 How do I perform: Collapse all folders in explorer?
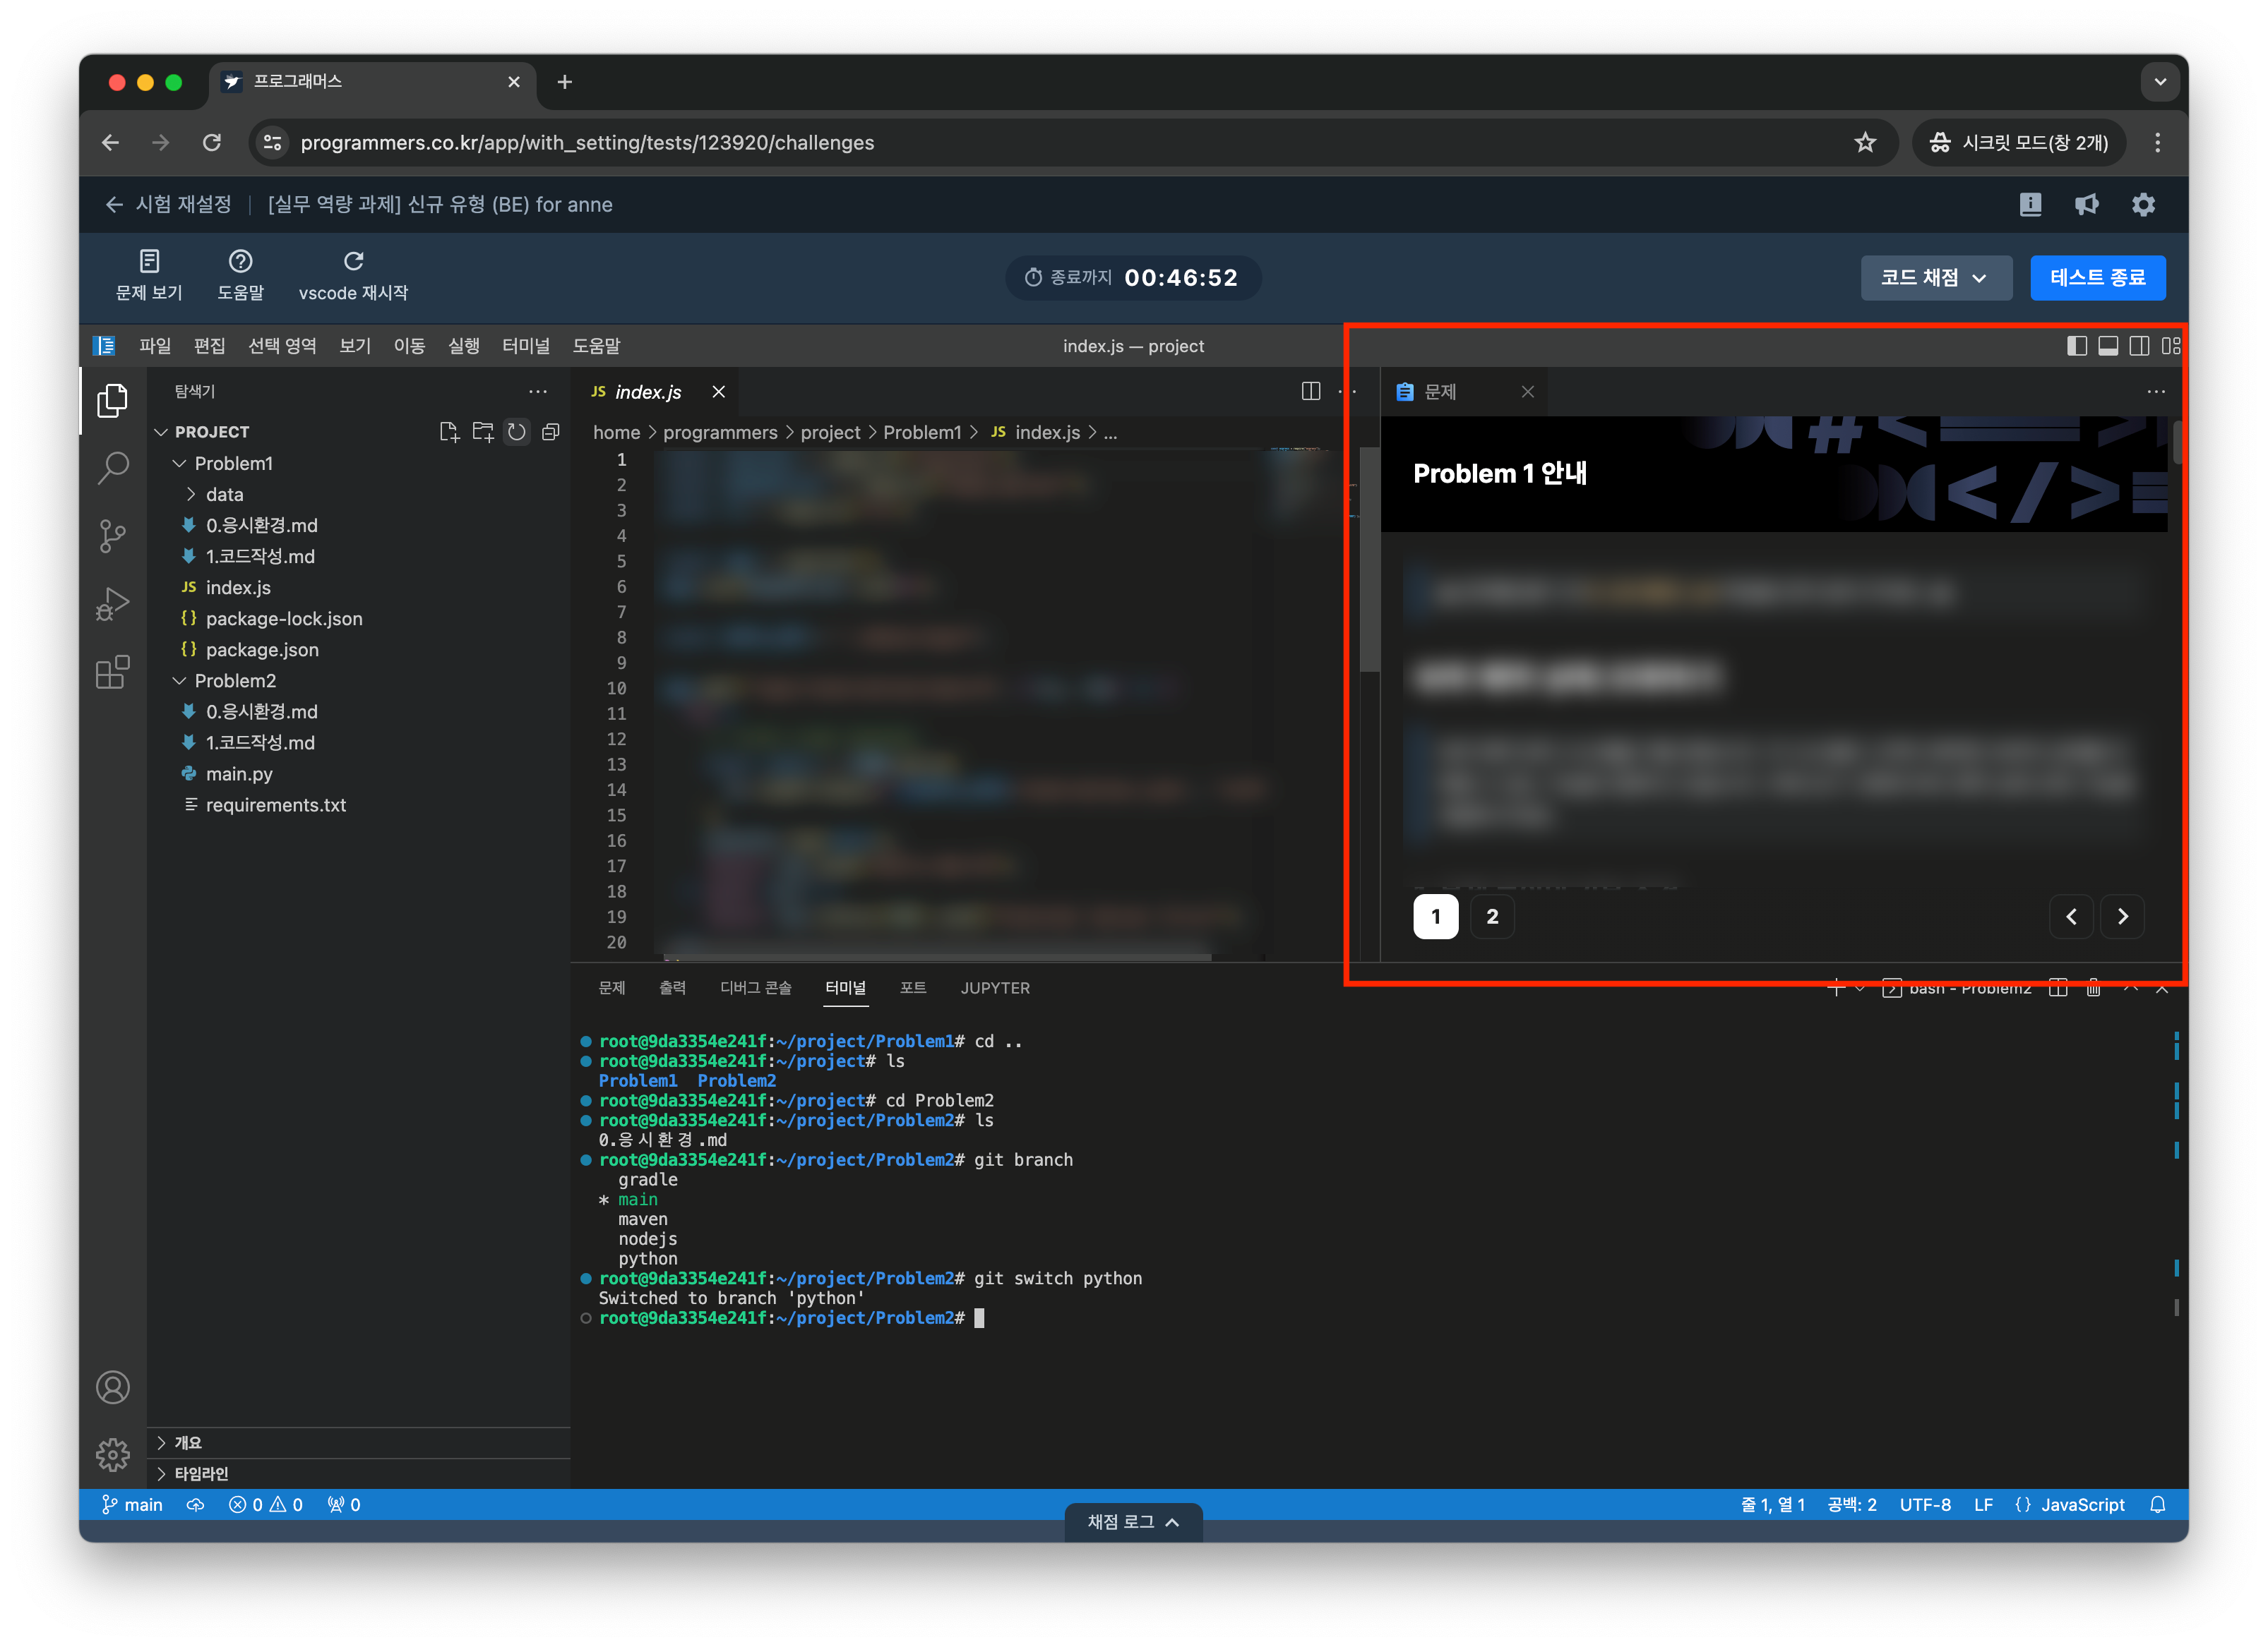(551, 432)
